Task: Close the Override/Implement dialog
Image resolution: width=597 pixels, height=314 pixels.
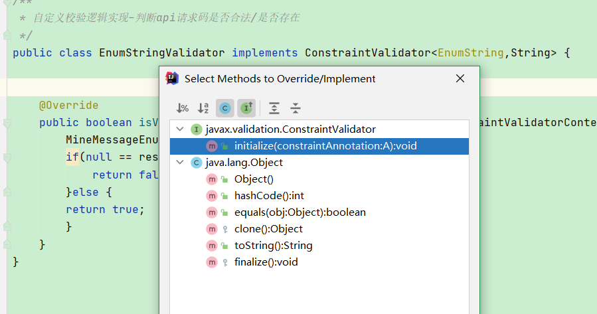Action: 460,78
